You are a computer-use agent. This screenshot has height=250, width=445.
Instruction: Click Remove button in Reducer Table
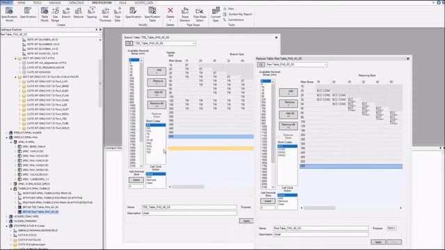pos(289,103)
